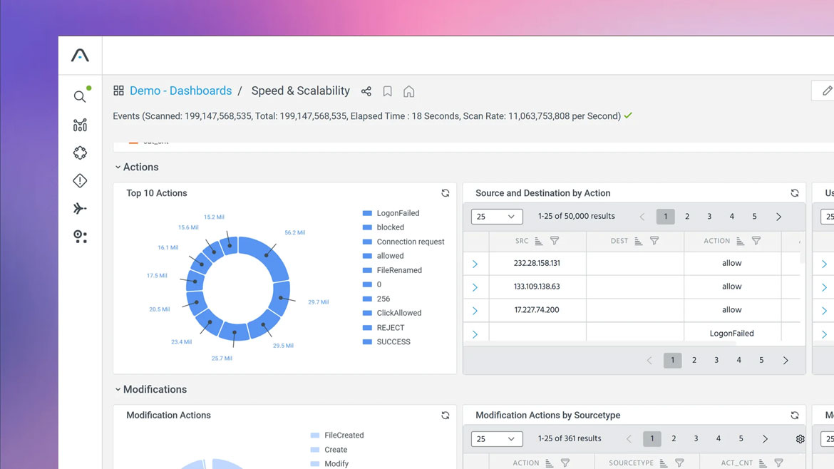Expand the first row in Source and Destination table
The width and height of the screenshot is (834, 469).
coord(475,263)
